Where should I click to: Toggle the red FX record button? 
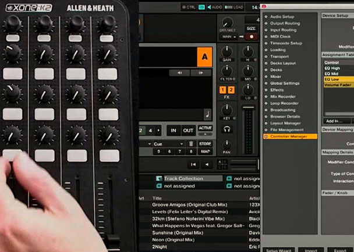tap(252, 37)
